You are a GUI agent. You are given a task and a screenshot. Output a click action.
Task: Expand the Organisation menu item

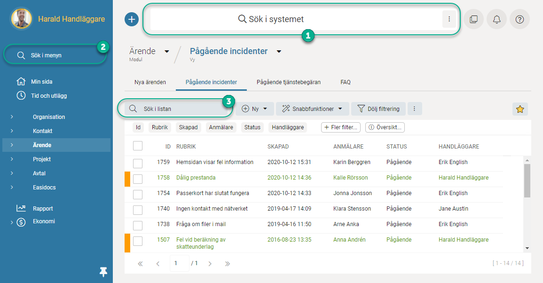click(x=49, y=117)
